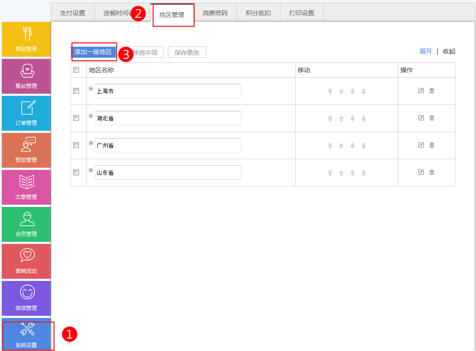Click the 展开 link
The width and height of the screenshot is (476, 351).
coord(426,51)
